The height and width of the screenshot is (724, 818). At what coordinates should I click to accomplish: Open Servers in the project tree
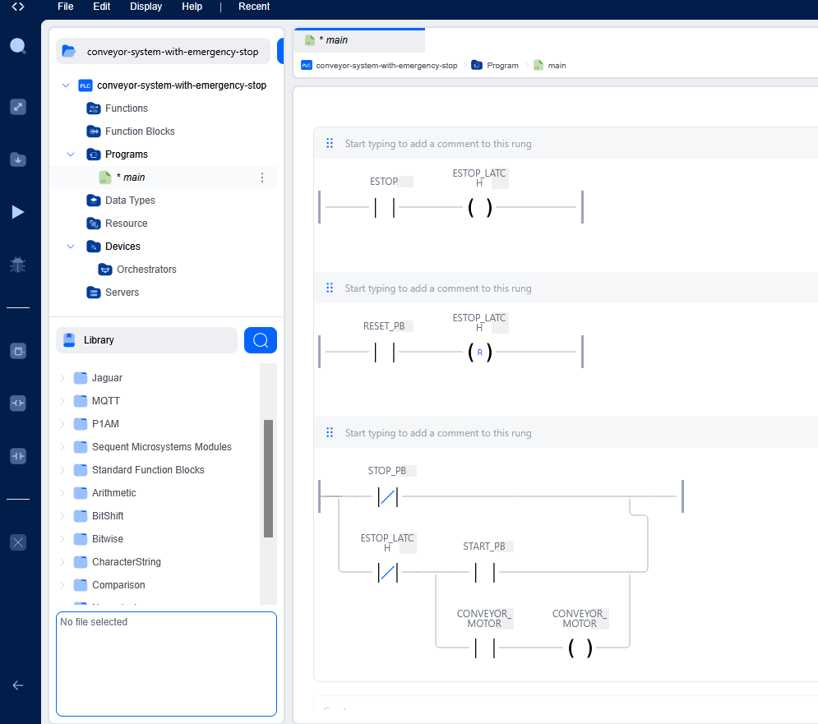click(122, 292)
